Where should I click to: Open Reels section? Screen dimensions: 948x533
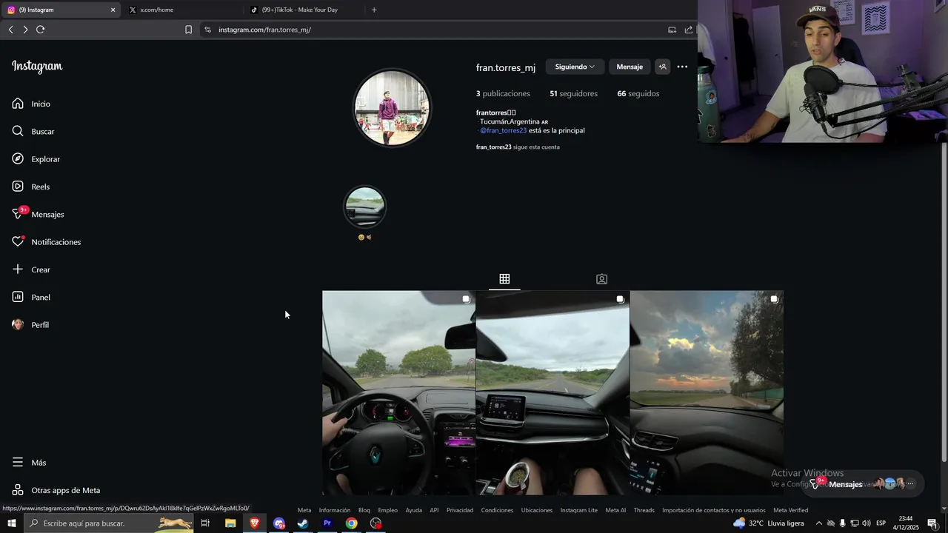[x=30, y=187]
